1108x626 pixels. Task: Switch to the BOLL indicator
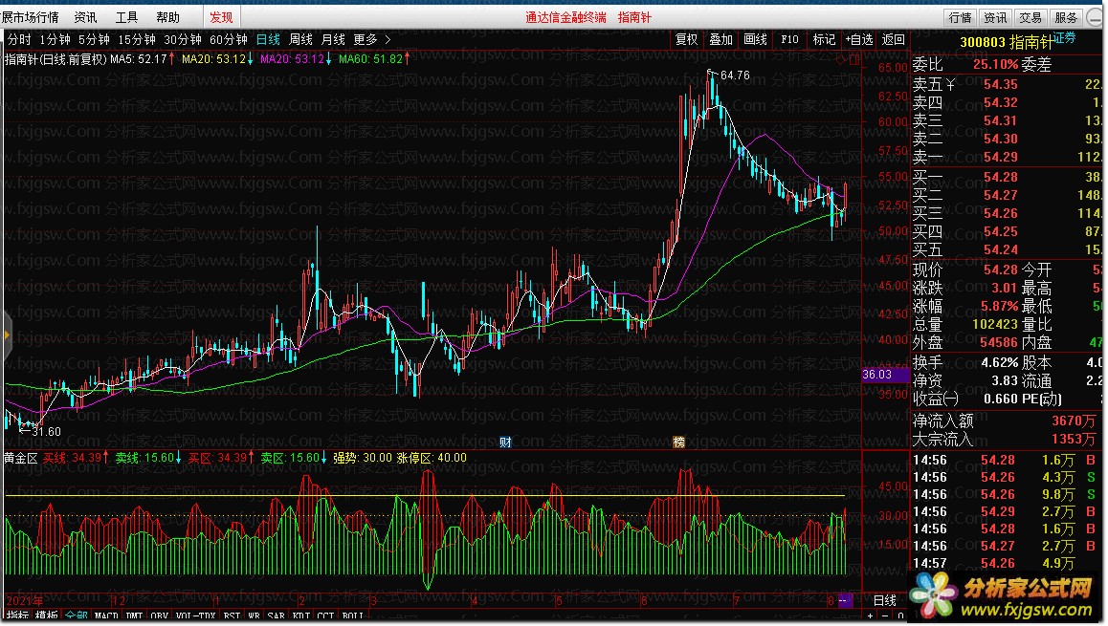[353, 616]
